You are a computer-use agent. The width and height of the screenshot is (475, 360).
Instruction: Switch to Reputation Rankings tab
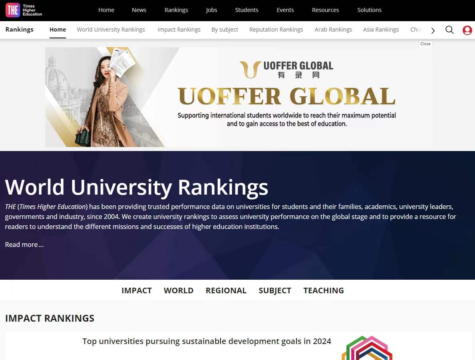click(276, 30)
